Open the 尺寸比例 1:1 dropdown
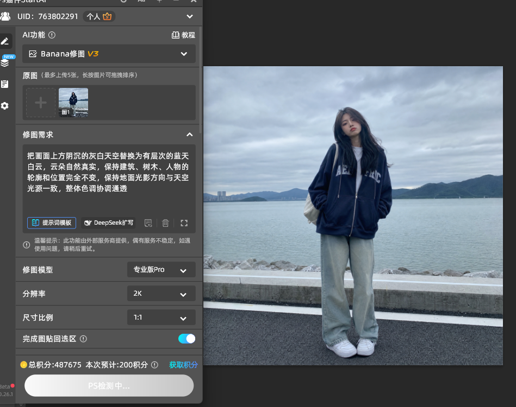Image resolution: width=516 pixels, height=407 pixels. 161,317
